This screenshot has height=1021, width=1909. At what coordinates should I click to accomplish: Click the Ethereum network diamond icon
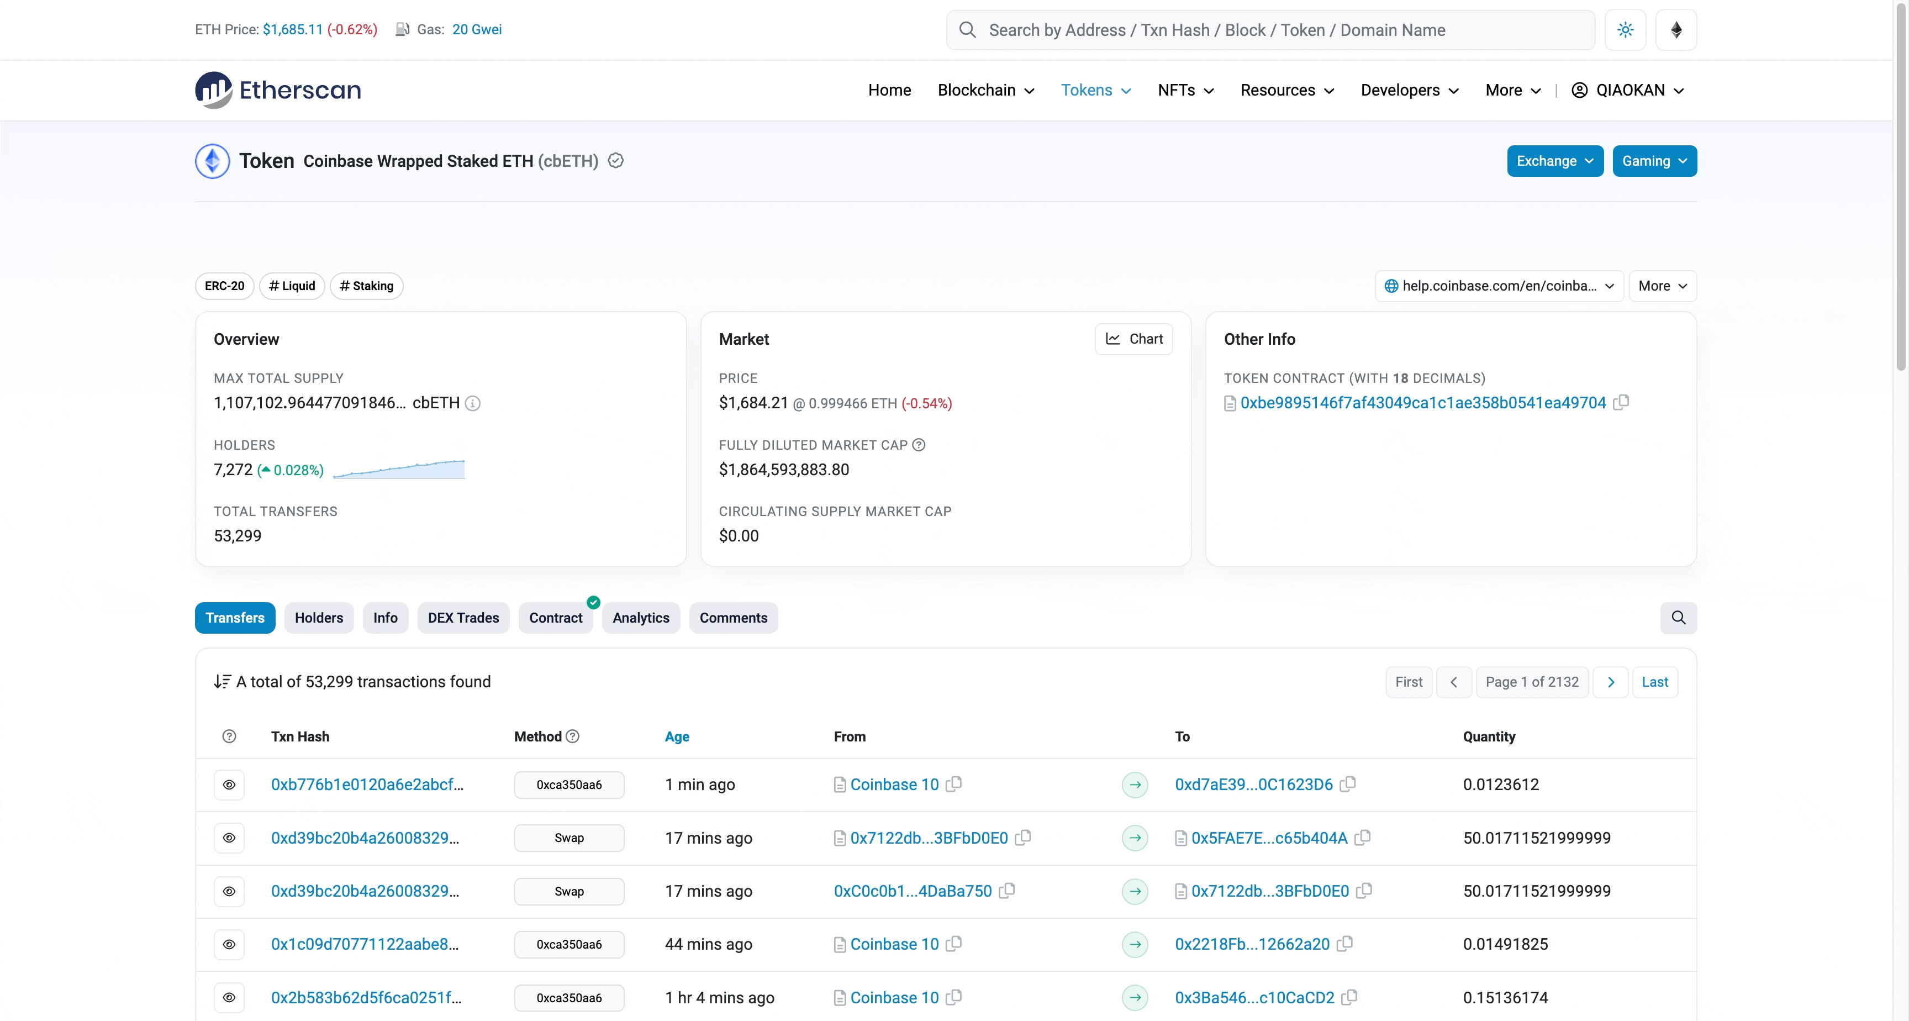tap(1675, 30)
